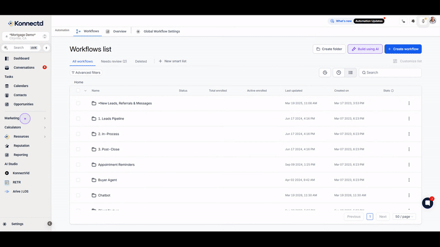The height and width of the screenshot is (247, 440).
Task: Click the phone dialer icon
Action: [x=403, y=21]
